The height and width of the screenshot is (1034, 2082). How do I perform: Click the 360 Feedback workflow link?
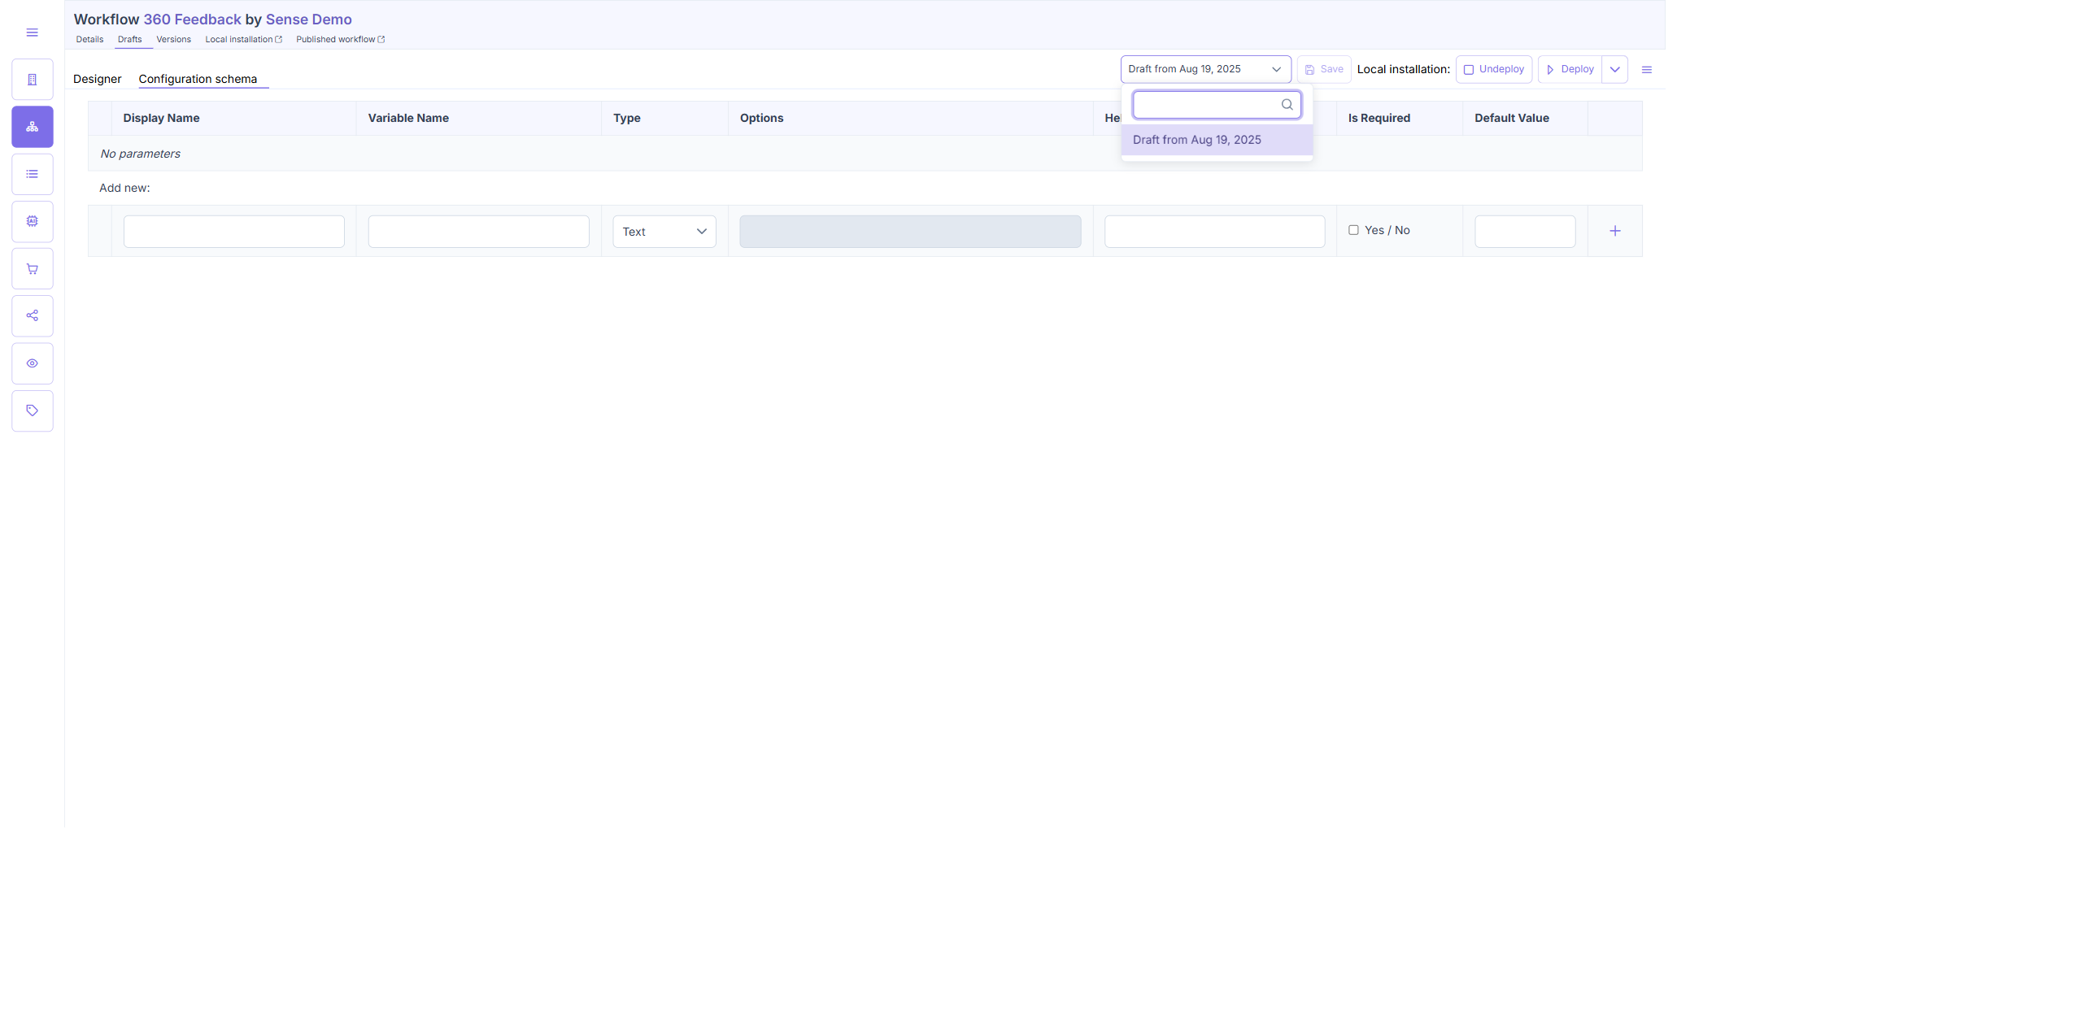point(192,20)
